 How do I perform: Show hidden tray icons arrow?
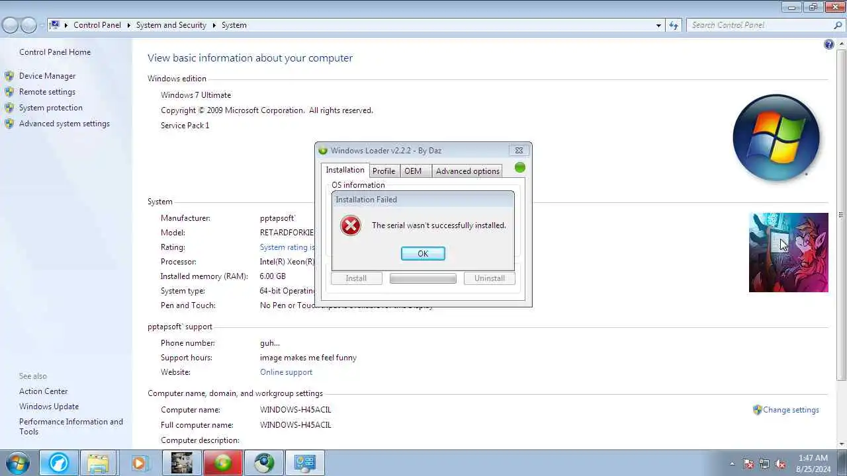click(x=732, y=463)
